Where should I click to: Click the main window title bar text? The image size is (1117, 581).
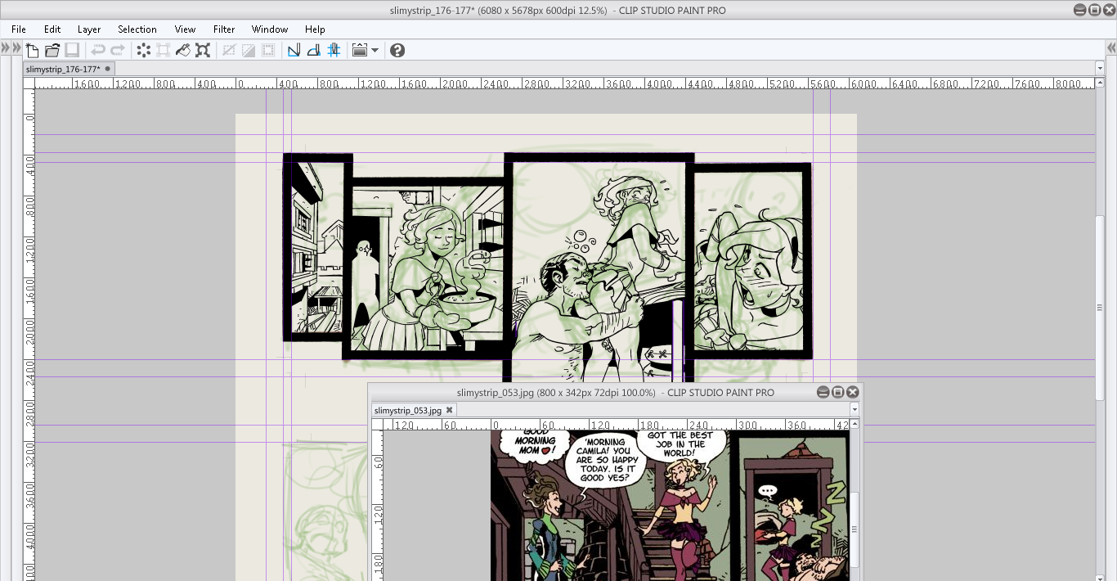pos(558,10)
